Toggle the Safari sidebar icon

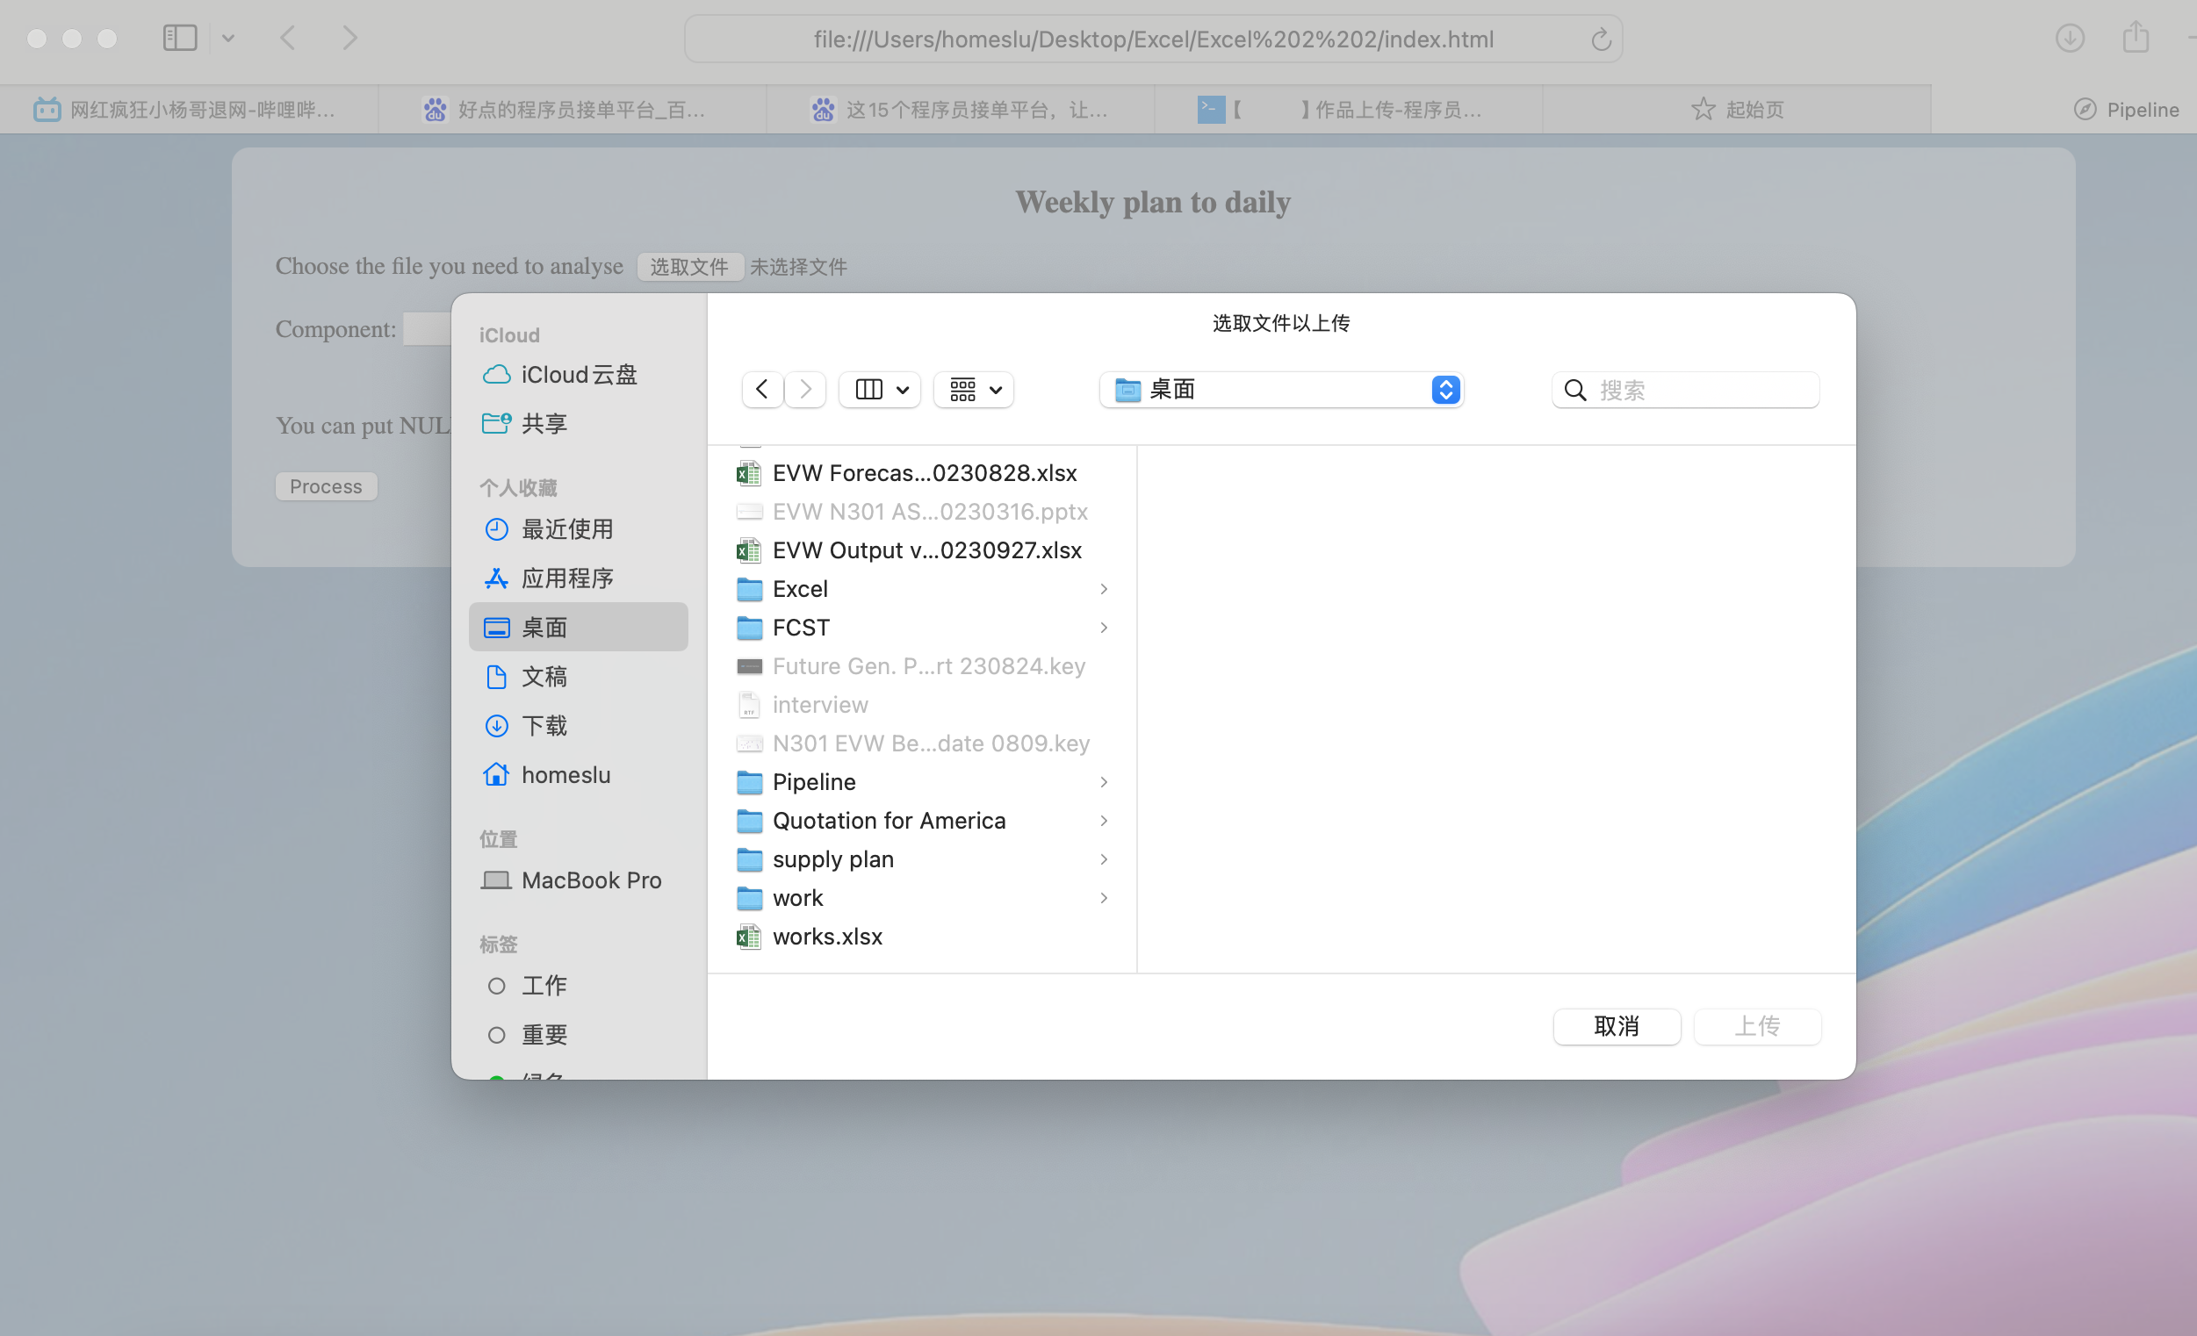pos(179,39)
